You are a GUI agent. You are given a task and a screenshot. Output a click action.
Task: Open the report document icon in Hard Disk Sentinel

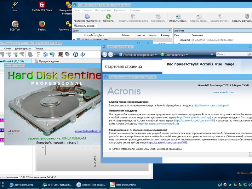point(38,54)
